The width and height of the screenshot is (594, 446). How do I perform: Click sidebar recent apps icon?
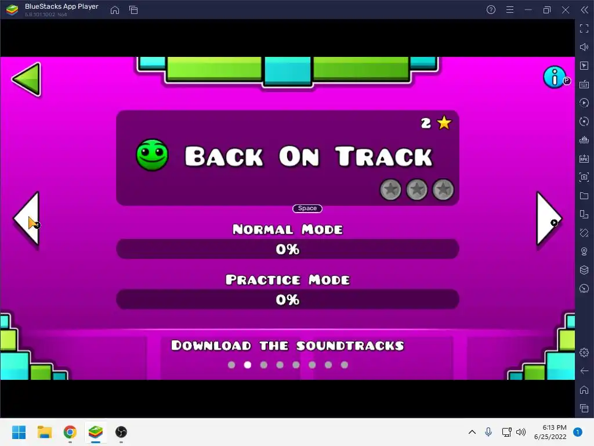point(584,408)
